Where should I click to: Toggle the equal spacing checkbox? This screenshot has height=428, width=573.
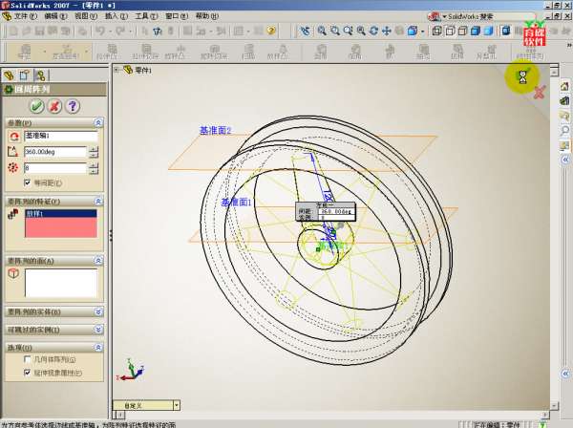[x=28, y=182]
